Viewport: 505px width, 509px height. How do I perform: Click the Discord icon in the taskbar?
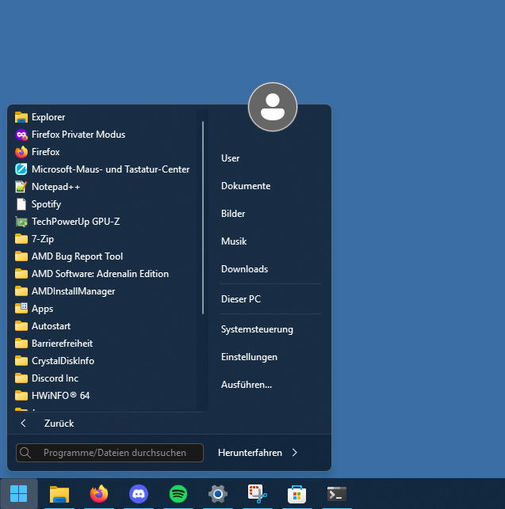(x=139, y=494)
